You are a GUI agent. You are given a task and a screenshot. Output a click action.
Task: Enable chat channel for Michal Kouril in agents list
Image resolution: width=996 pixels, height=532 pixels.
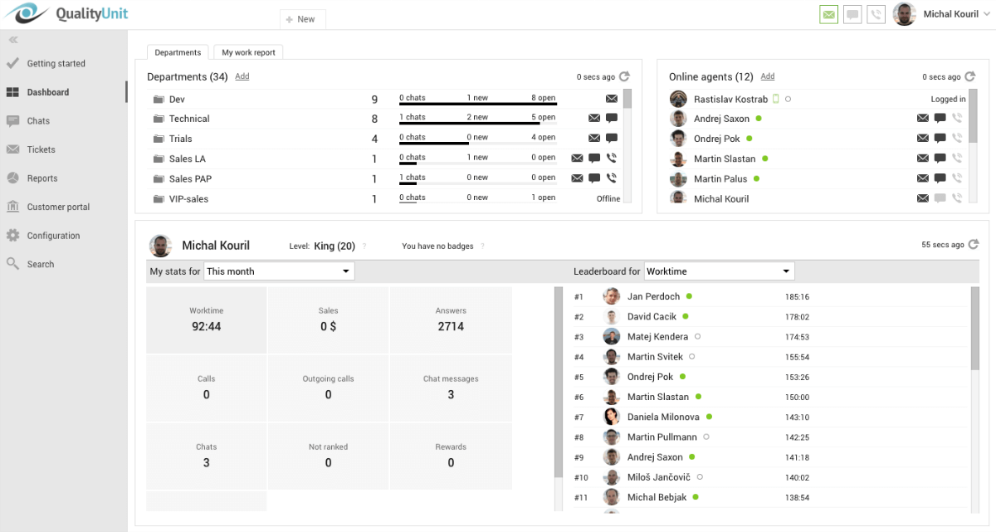[x=939, y=198]
